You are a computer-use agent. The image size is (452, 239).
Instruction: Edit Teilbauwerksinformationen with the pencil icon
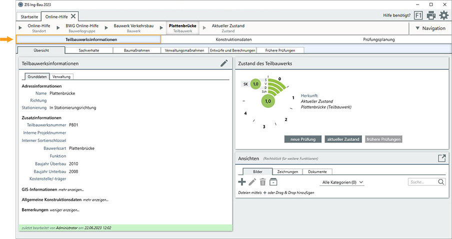coord(224,63)
